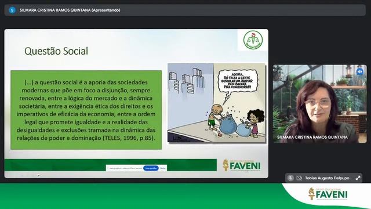Click the FAVENI logo in the bottom banner
Image resolution: width=371 pixels, height=209 pixels.
[328, 193]
